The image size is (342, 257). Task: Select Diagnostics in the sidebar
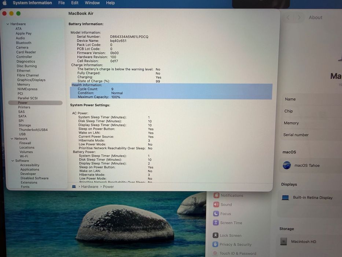(26, 61)
